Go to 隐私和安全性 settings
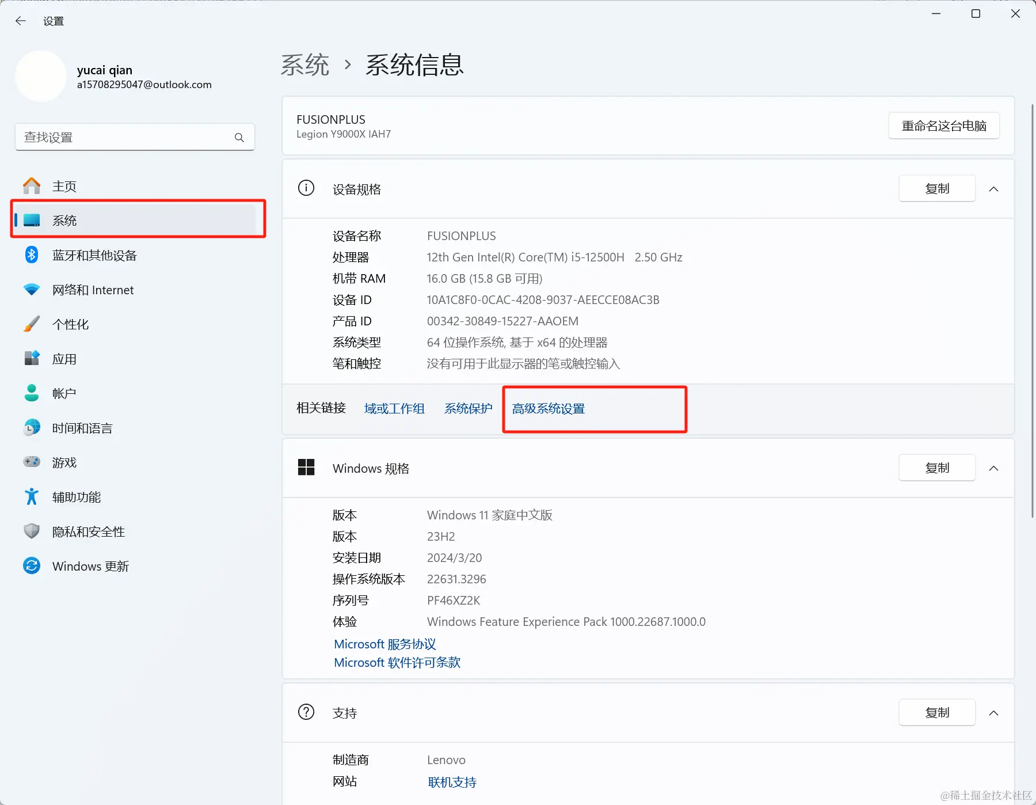 coord(135,531)
